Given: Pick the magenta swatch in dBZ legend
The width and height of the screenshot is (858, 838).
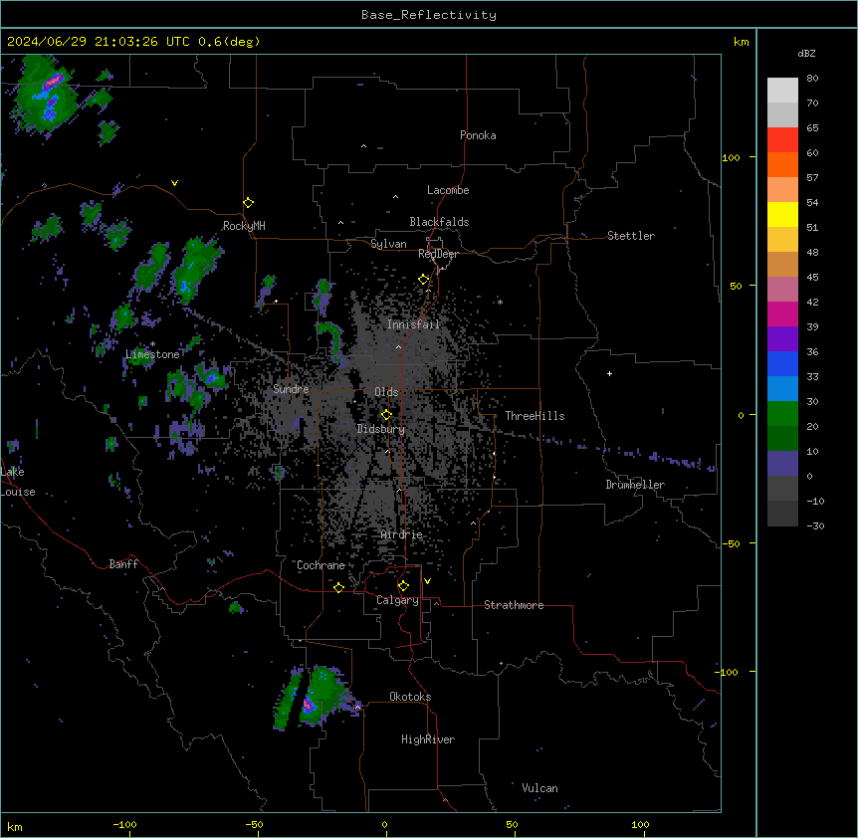Looking at the screenshot, I should tap(782, 314).
